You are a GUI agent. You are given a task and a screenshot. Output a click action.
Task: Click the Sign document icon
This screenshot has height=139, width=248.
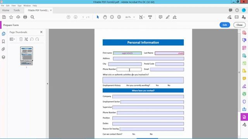click(175, 17)
